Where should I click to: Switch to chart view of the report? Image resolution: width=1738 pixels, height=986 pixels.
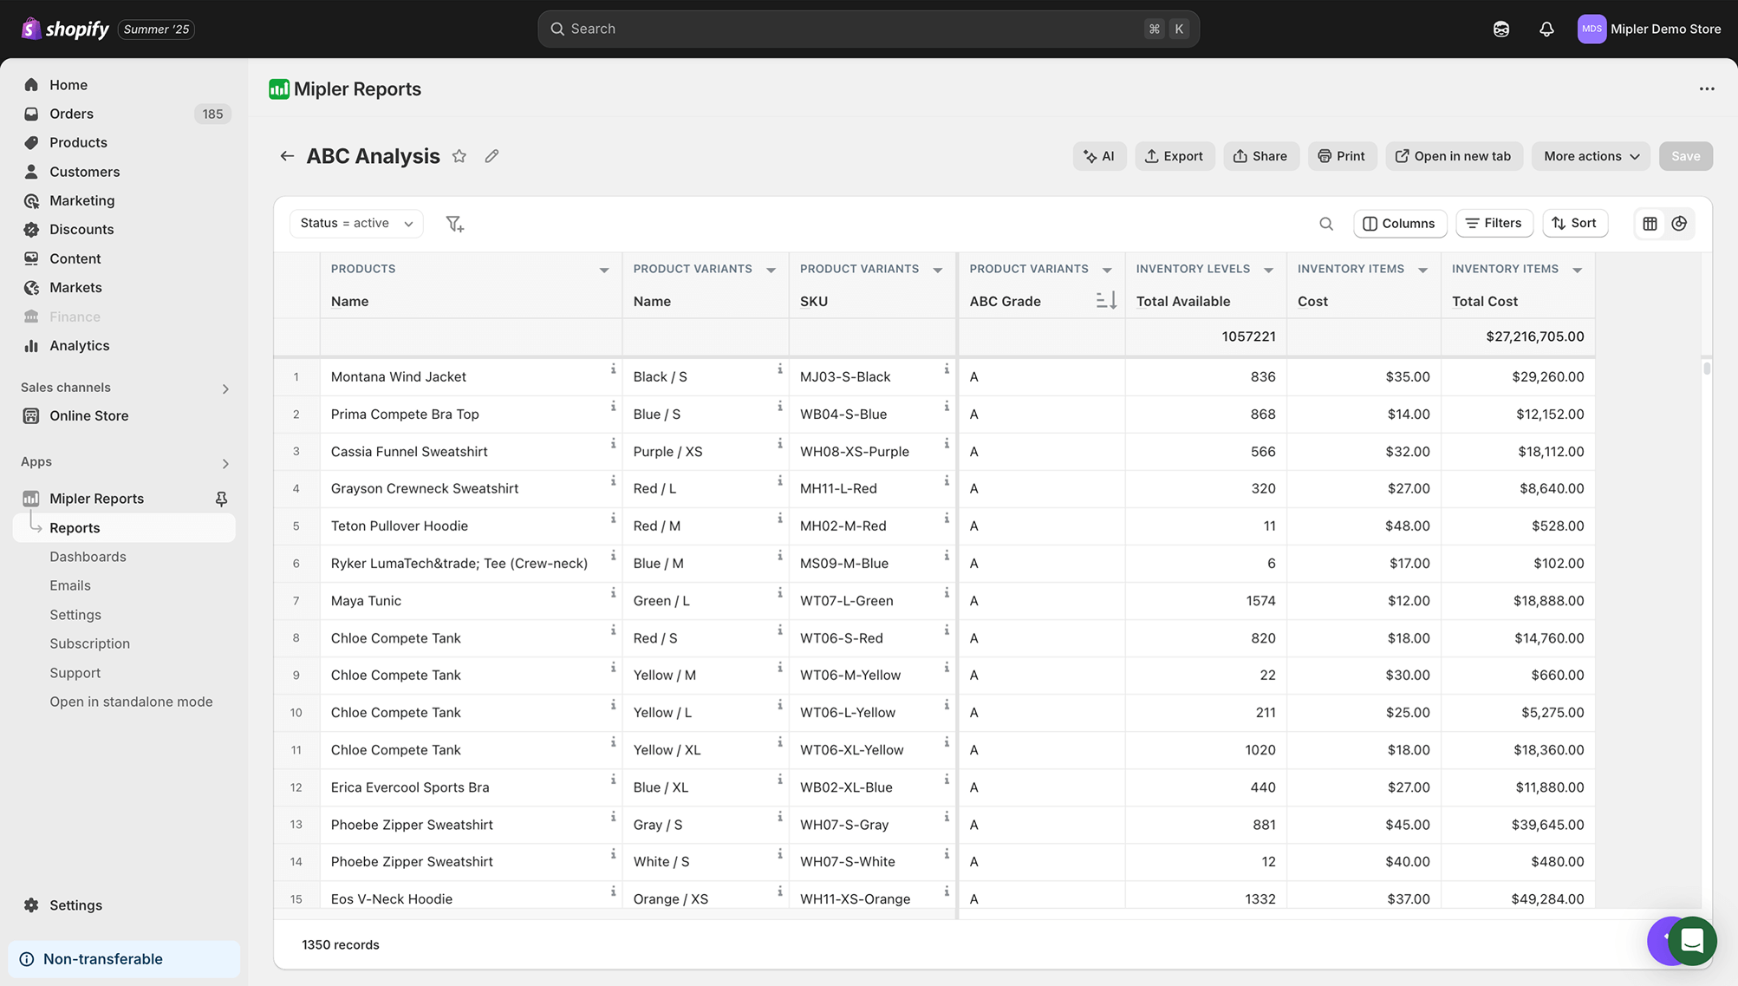point(1680,224)
